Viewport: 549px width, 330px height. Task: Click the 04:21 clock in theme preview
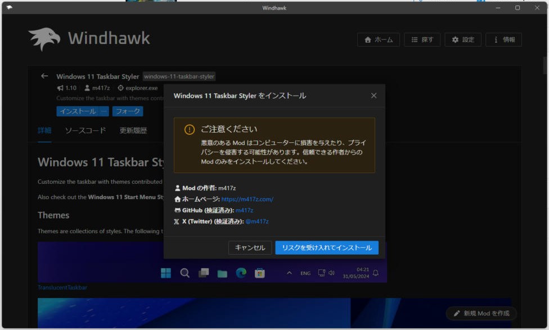pyautogui.click(x=363, y=269)
